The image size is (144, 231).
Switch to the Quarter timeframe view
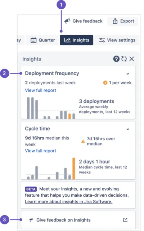click(x=42, y=40)
